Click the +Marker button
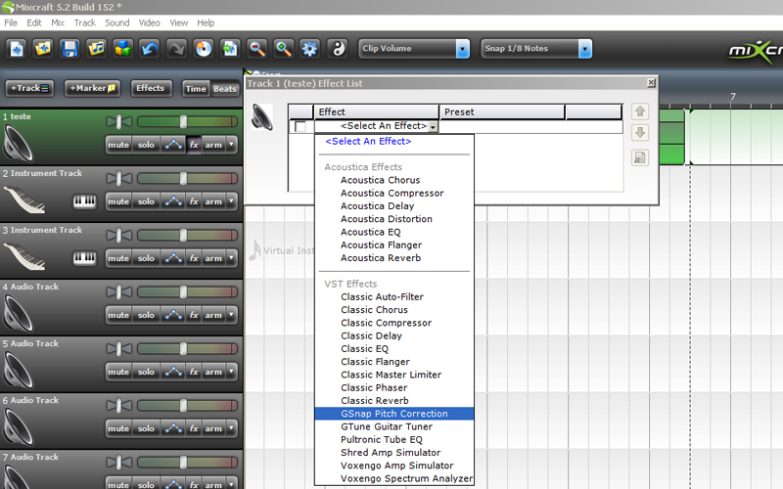 point(92,88)
